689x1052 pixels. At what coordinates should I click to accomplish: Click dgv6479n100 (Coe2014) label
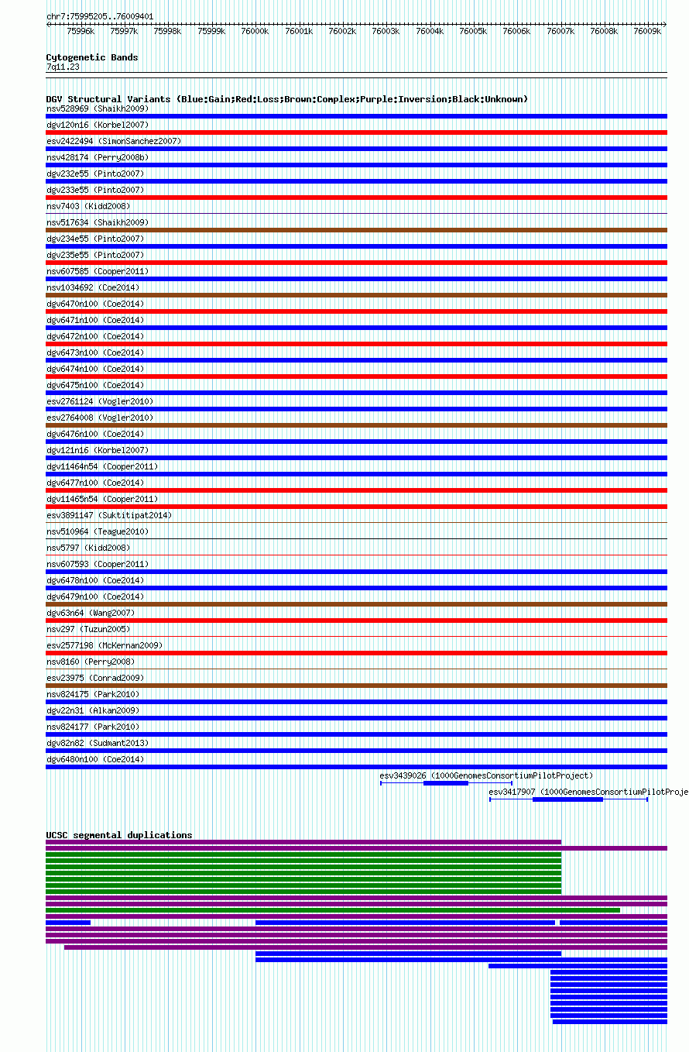click(95, 596)
